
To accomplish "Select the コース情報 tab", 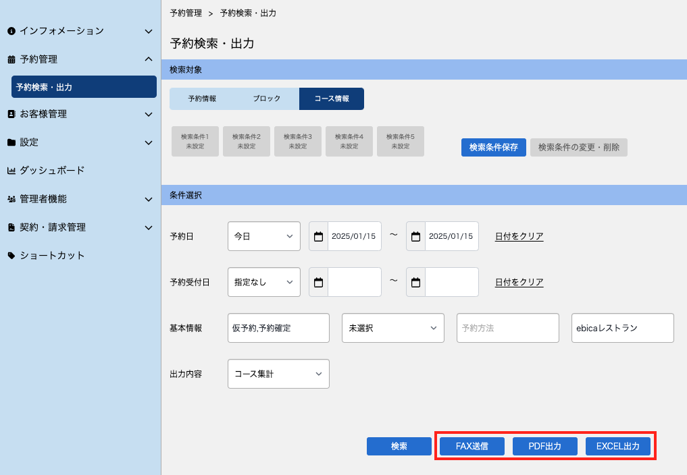I will 332,99.
